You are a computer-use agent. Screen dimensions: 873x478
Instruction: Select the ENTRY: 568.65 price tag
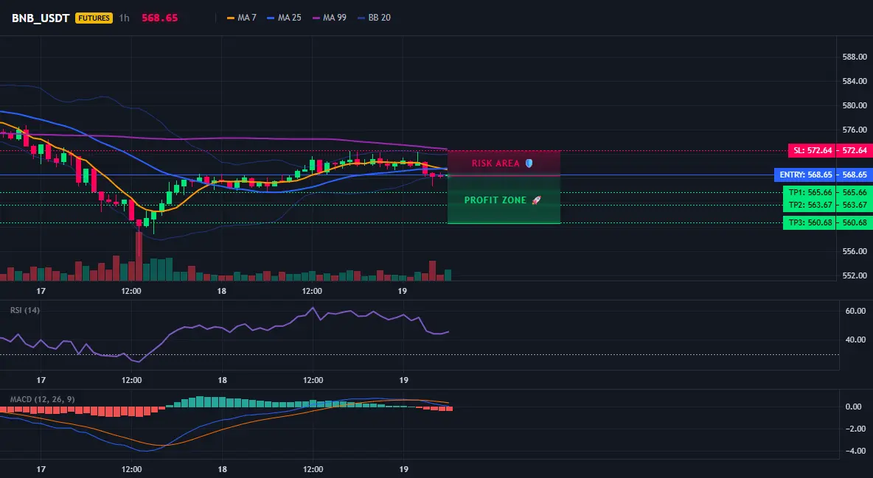pyautogui.click(x=806, y=175)
